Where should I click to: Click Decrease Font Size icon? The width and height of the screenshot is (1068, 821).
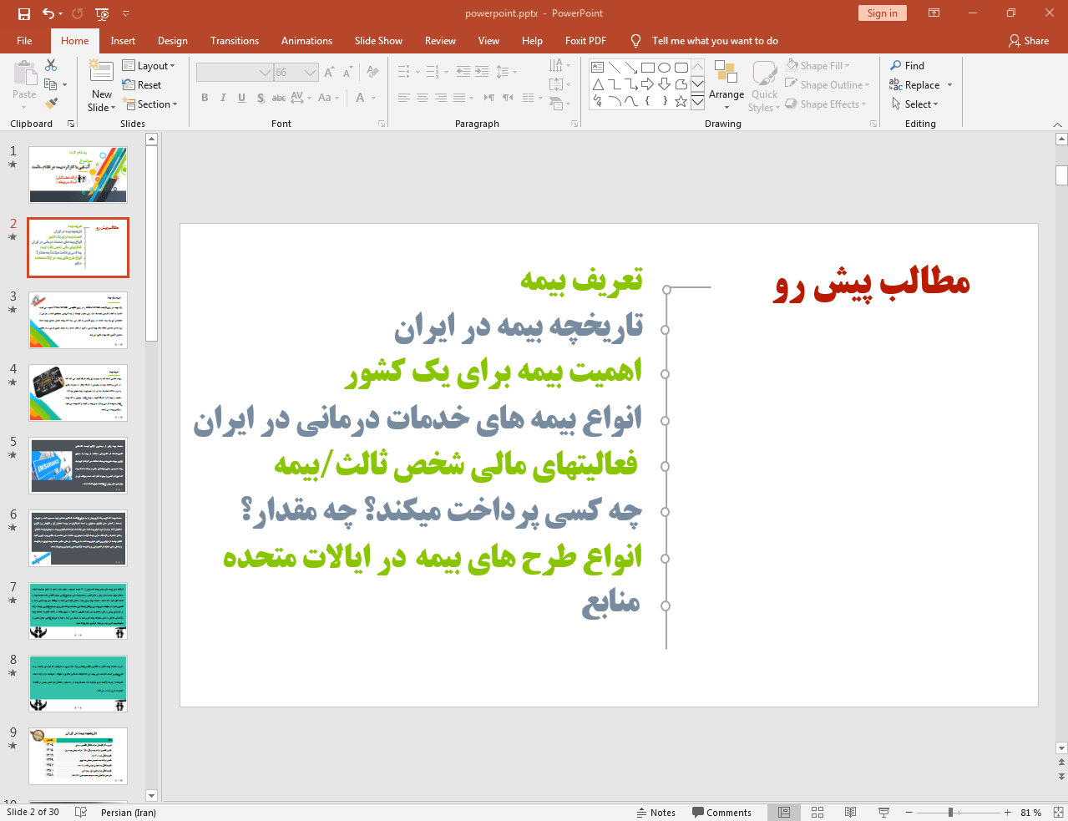(x=347, y=73)
